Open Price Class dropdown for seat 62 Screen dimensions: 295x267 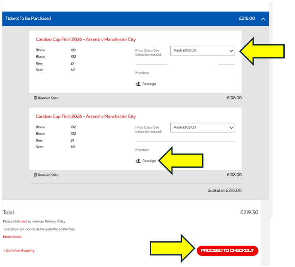tap(203, 51)
